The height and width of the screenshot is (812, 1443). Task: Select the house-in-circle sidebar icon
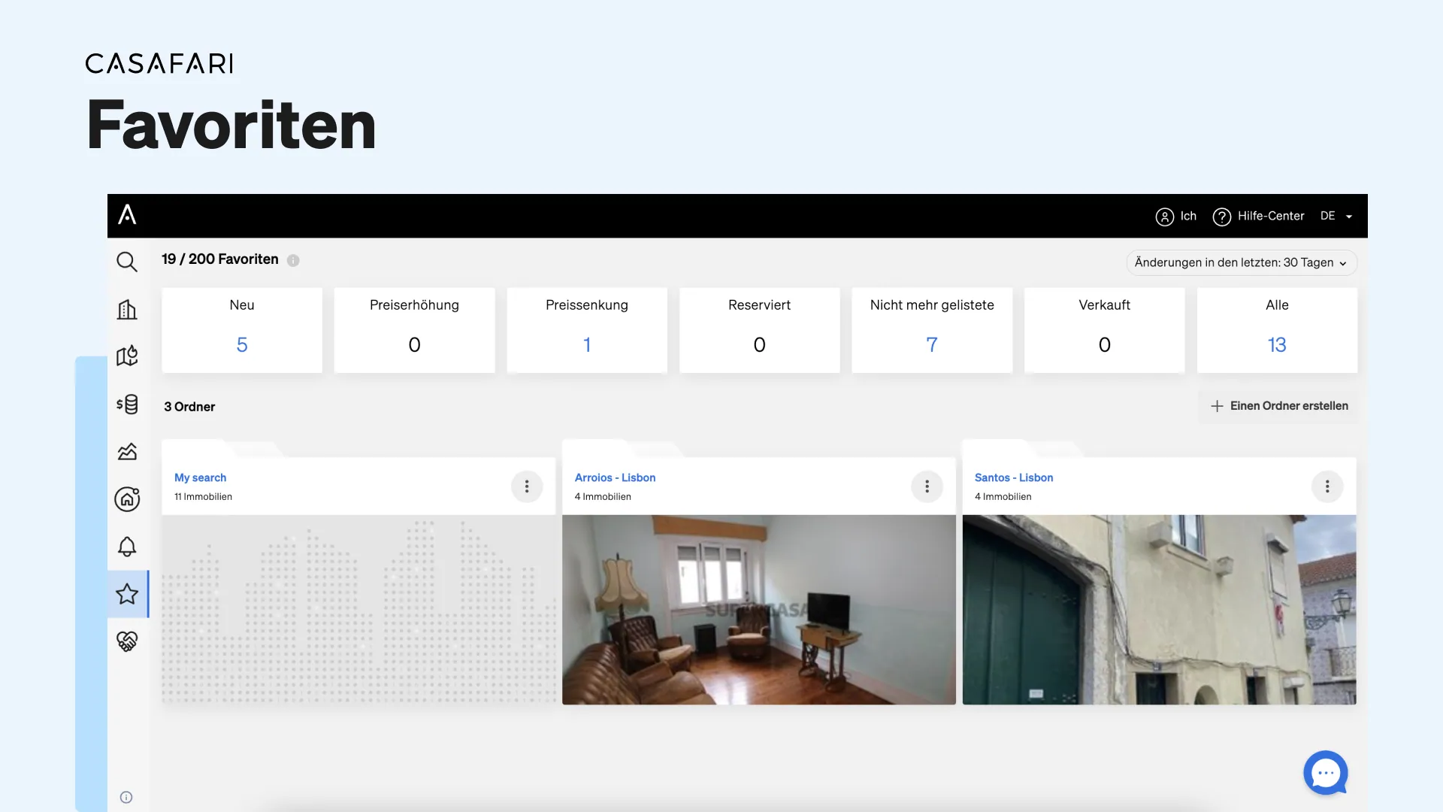127,498
